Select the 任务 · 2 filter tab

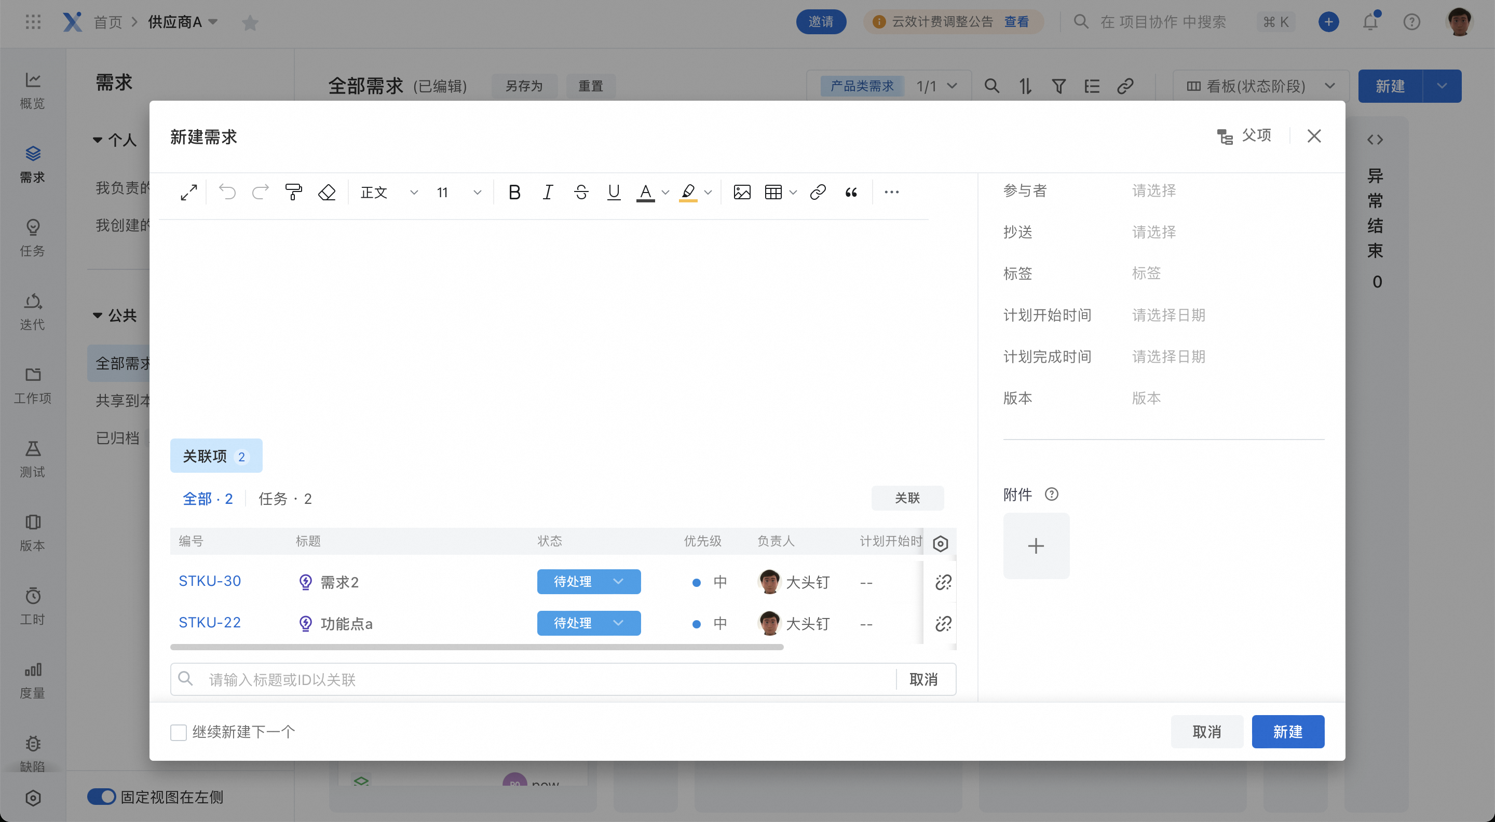pyautogui.click(x=285, y=499)
